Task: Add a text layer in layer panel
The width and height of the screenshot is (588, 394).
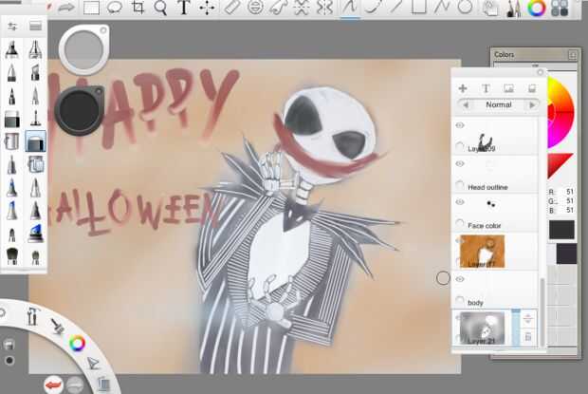Action: click(486, 88)
